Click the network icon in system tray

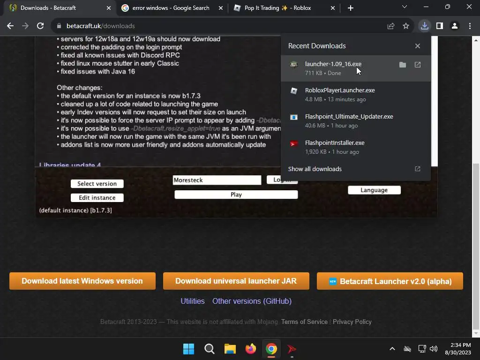pos(422,349)
